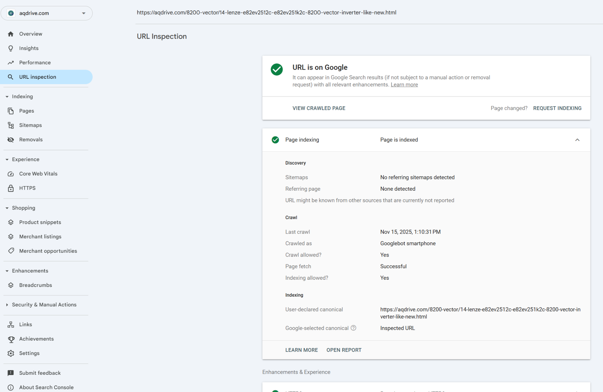The image size is (603, 392).
Task: Click the Performance trend icon
Action: click(x=11, y=63)
